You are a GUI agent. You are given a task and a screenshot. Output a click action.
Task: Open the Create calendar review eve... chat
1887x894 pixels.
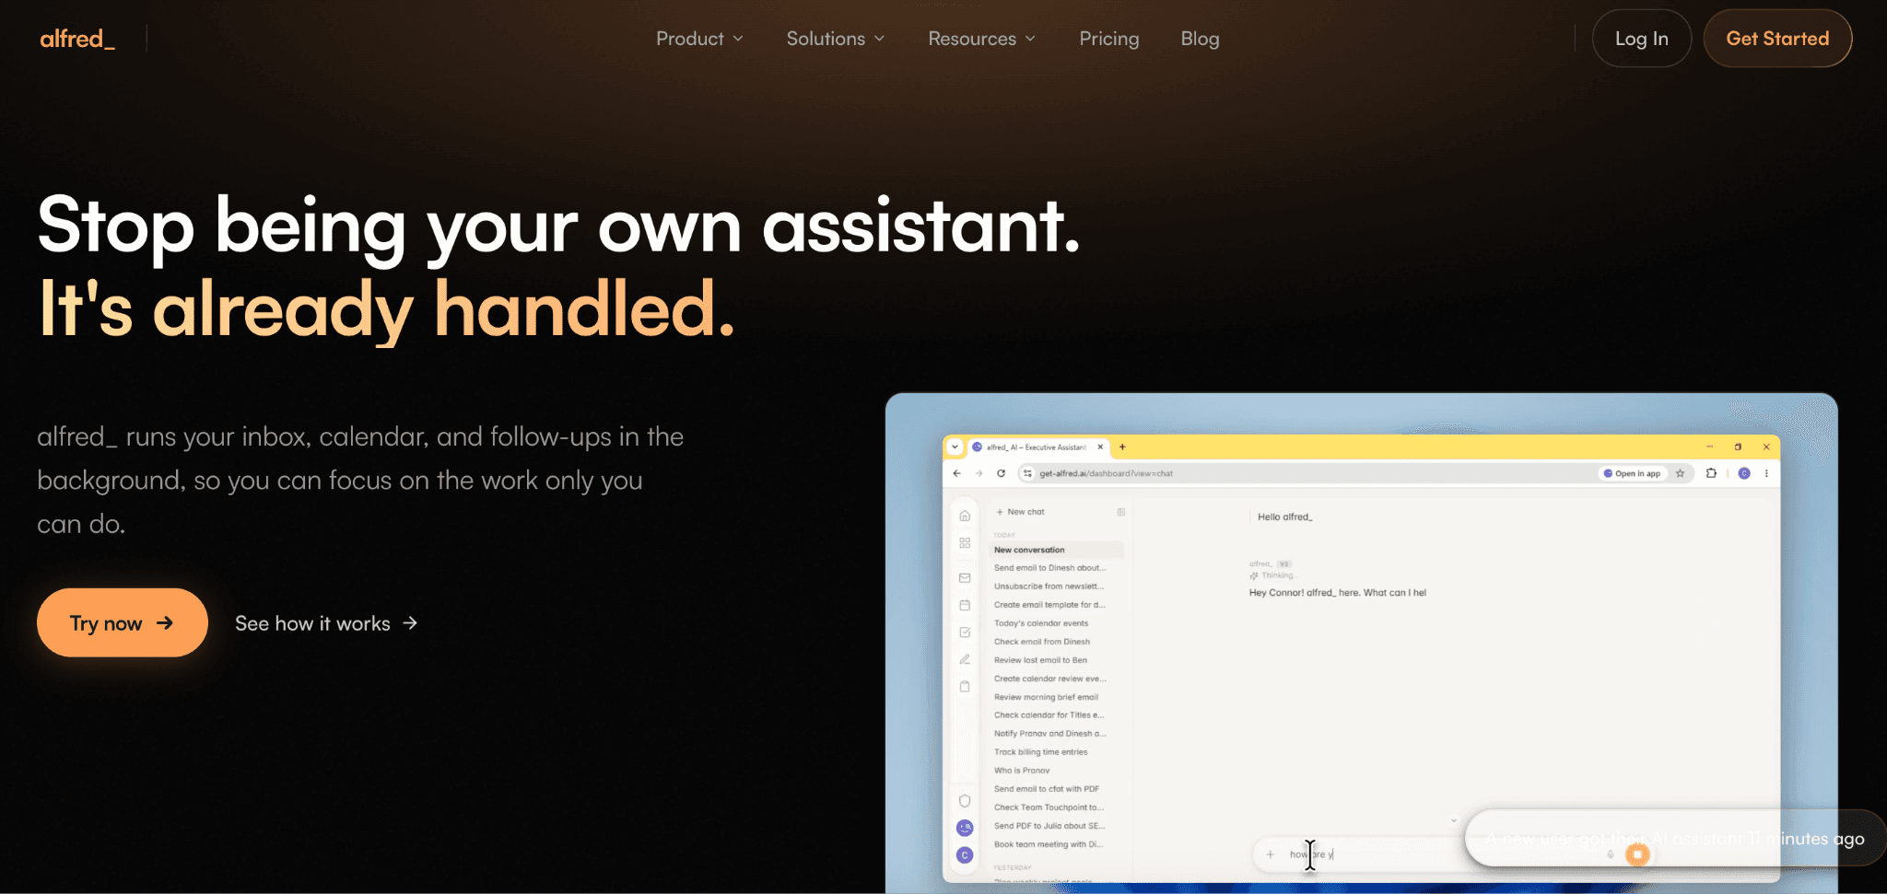coord(1049,679)
